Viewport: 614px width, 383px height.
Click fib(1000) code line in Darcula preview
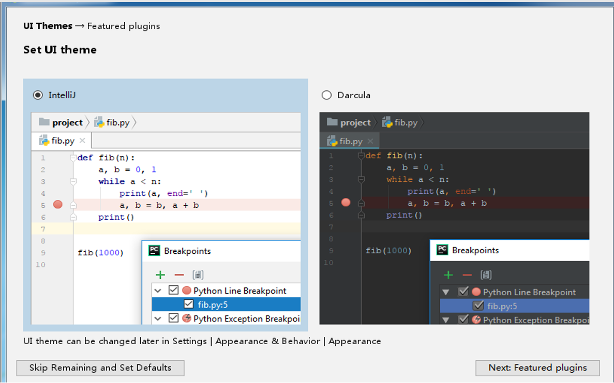pyautogui.click(x=388, y=250)
